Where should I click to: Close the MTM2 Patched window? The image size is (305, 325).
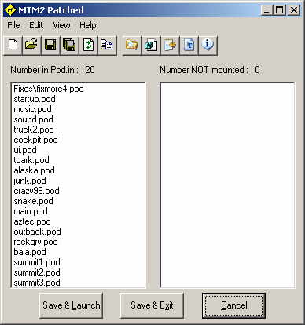coord(294,10)
